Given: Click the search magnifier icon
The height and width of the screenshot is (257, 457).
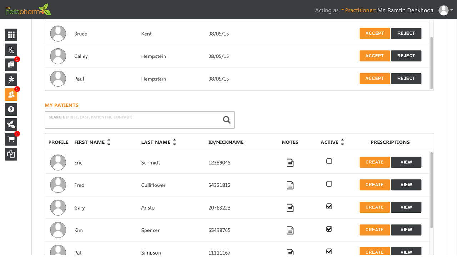Looking at the screenshot, I should [227, 120].
